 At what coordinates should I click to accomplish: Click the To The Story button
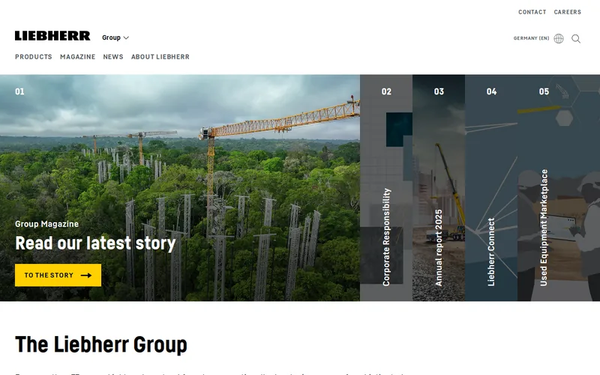(58, 275)
